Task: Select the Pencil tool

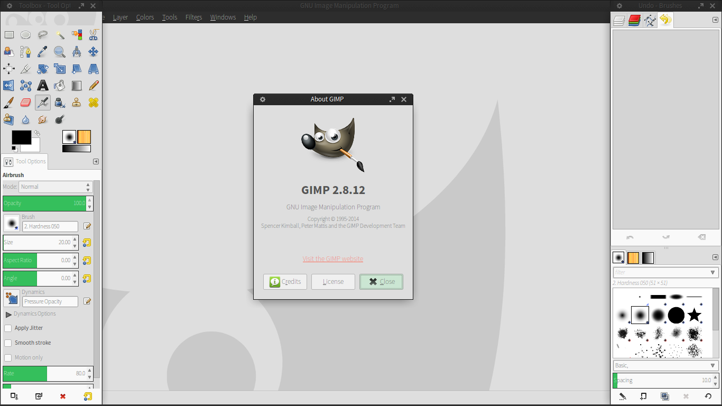Action: (x=94, y=86)
